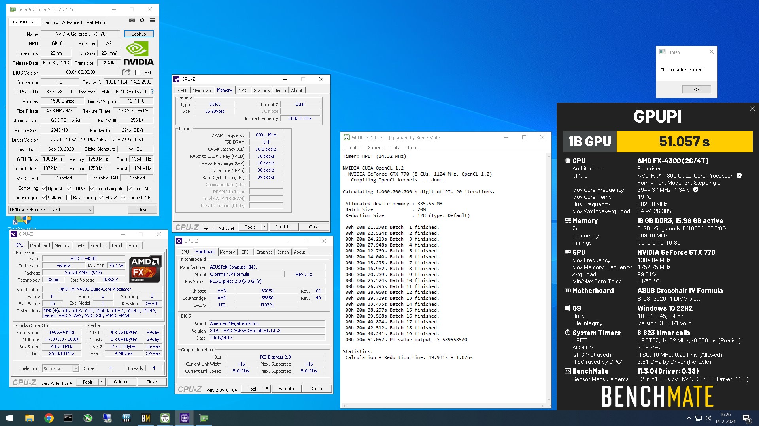Click OK in the Finish dialog
The height and width of the screenshot is (426, 759).
click(697, 90)
